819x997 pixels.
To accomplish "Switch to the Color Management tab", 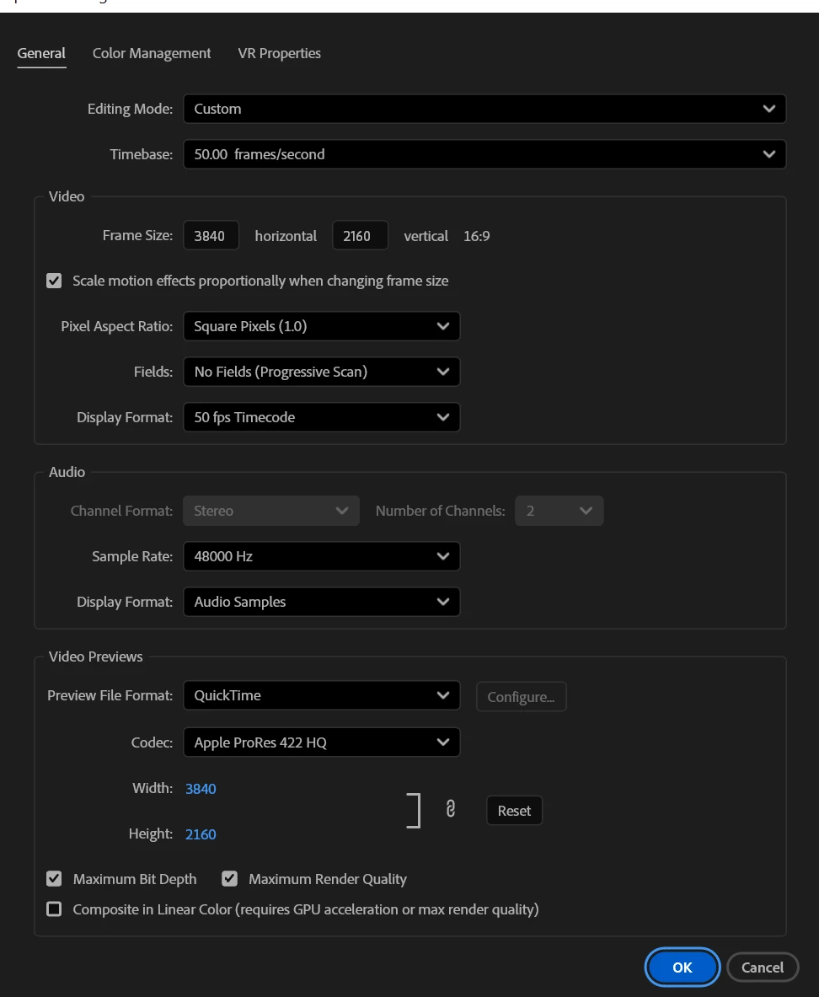I will pos(152,53).
